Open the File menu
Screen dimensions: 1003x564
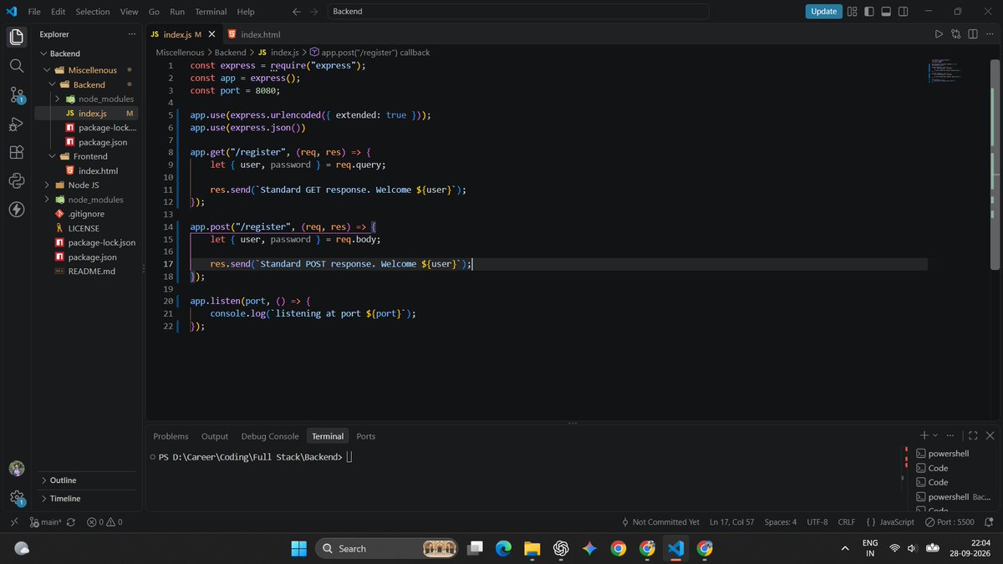[x=34, y=12]
